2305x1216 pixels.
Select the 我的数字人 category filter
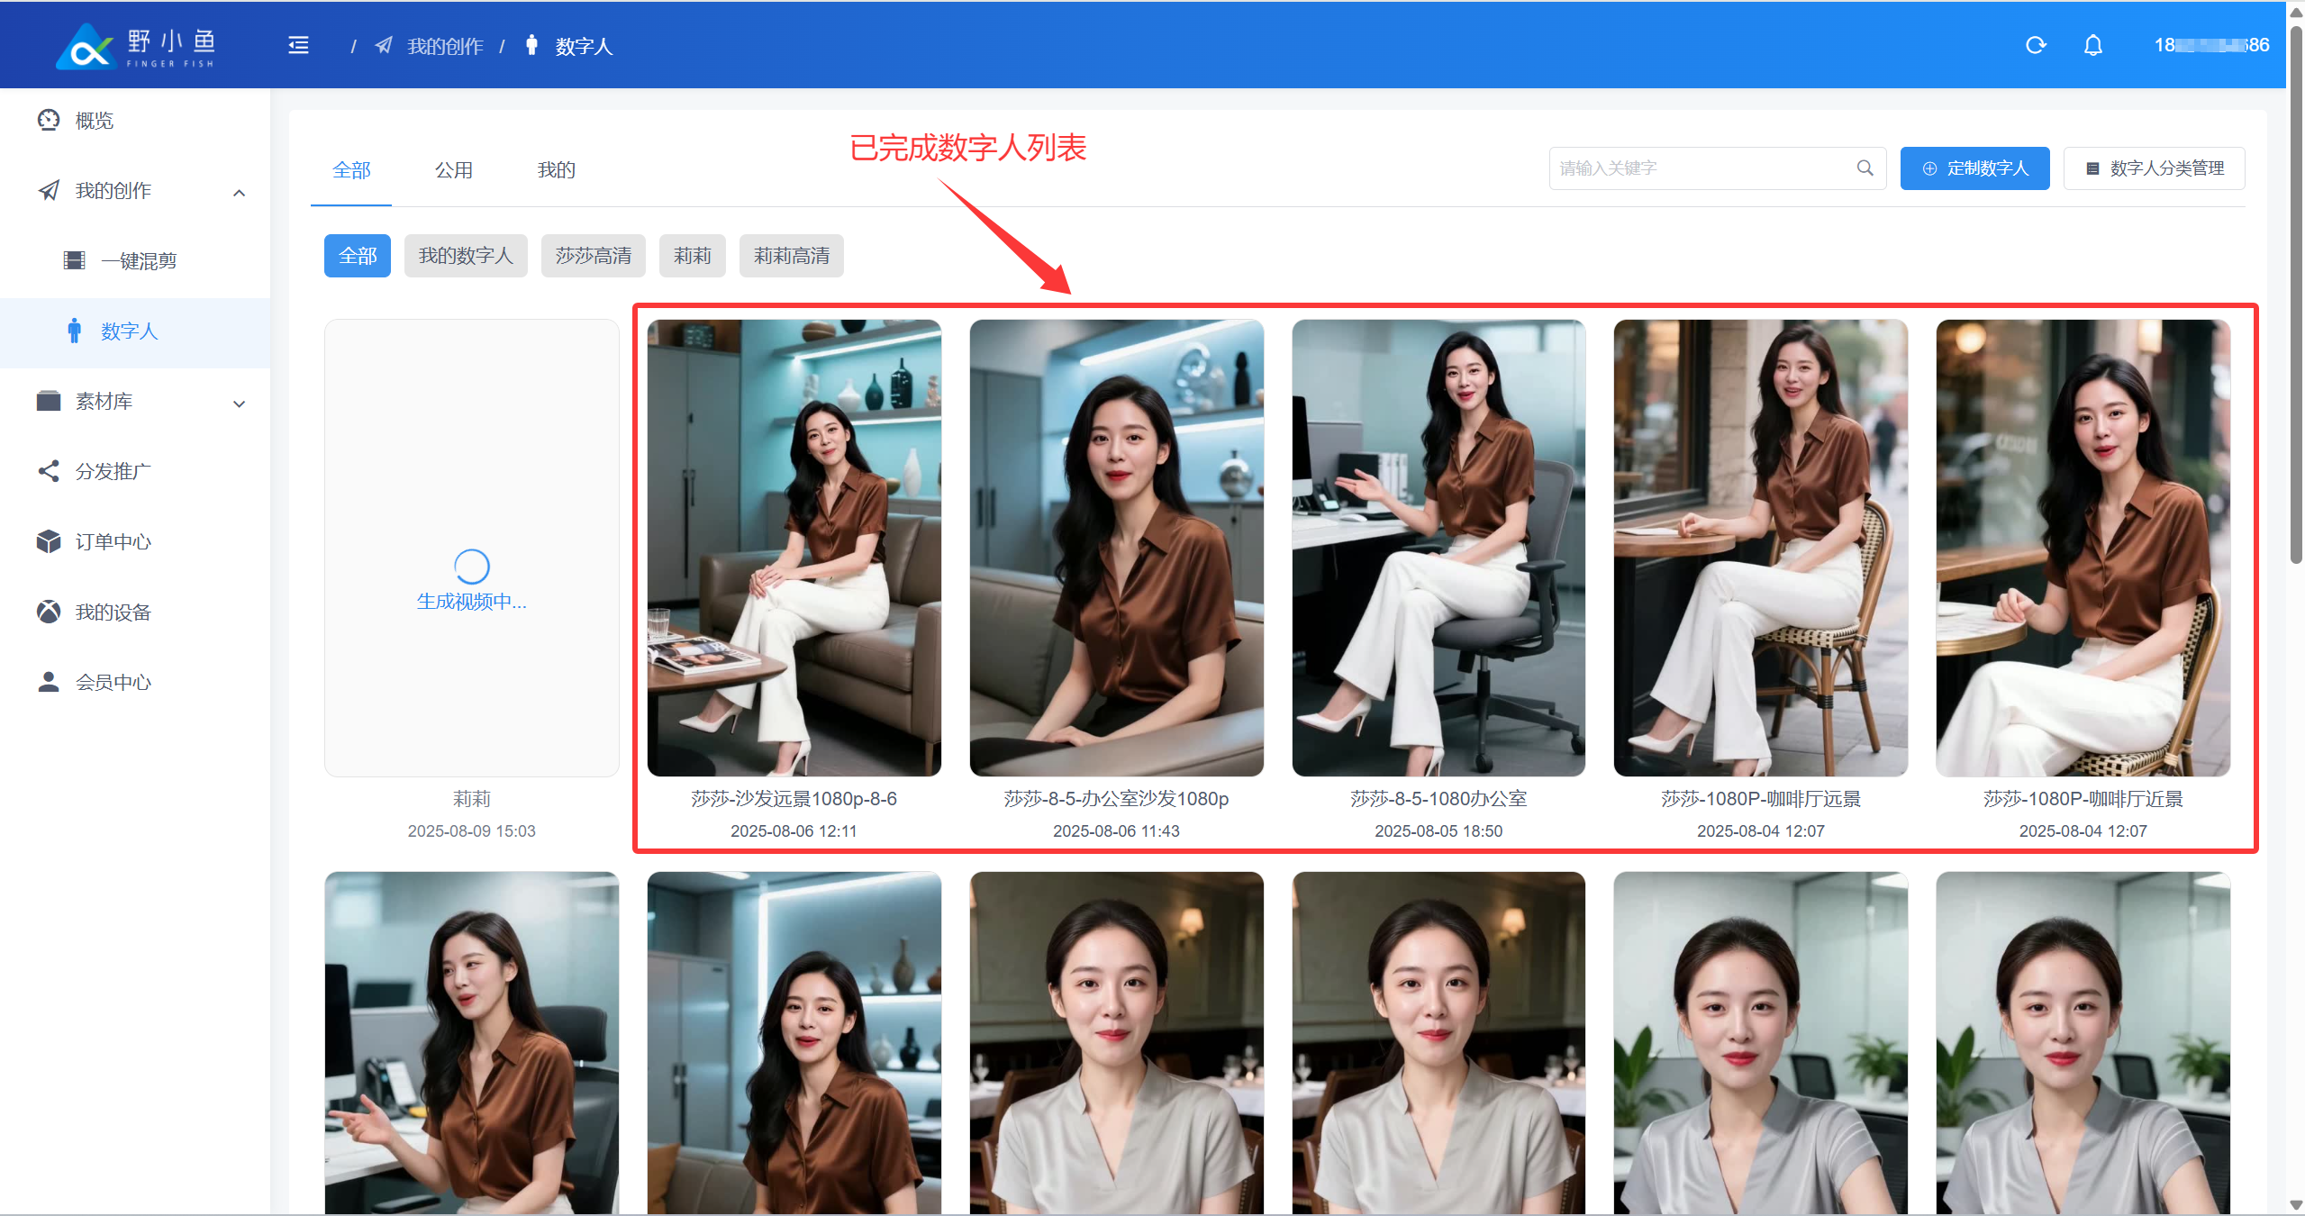(x=465, y=256)
